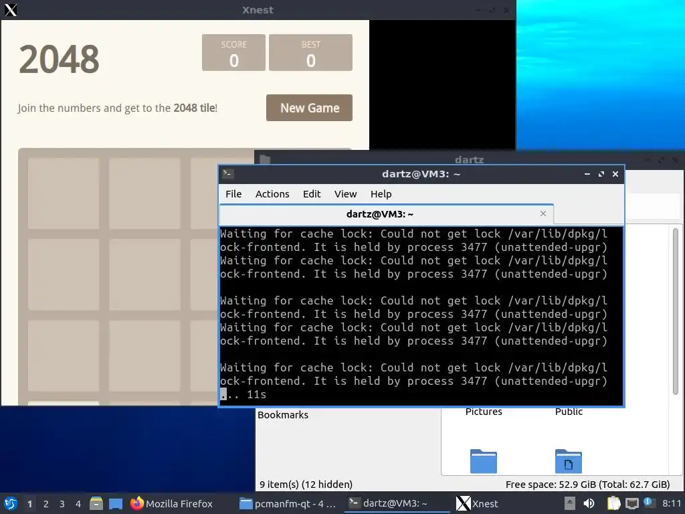The height and width of the screenshot is (514, 685).
Task: Click the 8:11 panel clock
Action: pos(672,503)
